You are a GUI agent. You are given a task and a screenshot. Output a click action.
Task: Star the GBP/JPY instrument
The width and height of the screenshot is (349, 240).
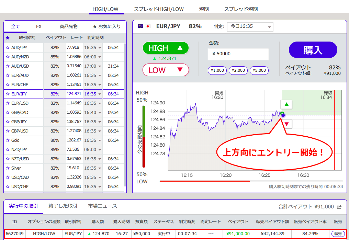8,122
